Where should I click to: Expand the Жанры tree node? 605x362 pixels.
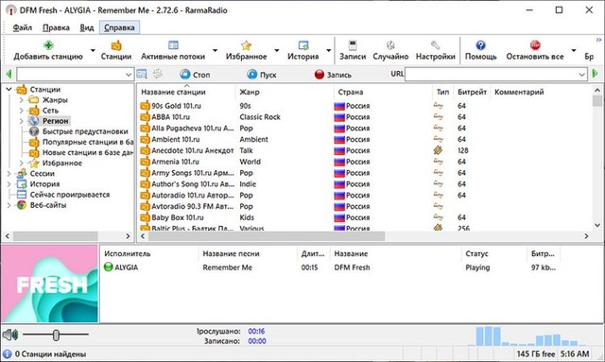[x=22, y=99]
